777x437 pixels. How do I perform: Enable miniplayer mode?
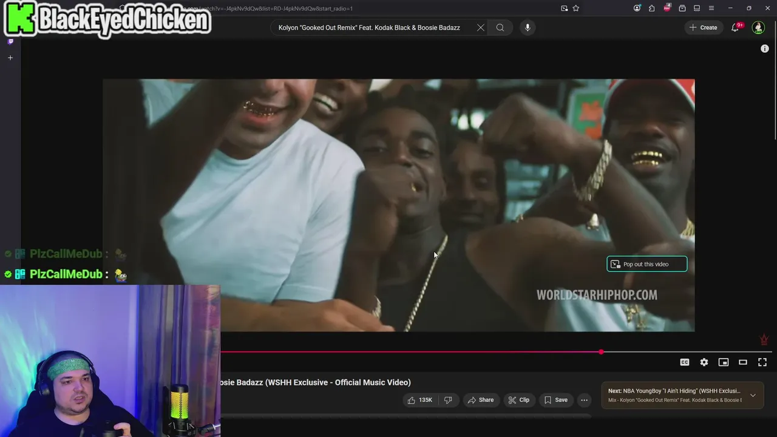[724, 362]
